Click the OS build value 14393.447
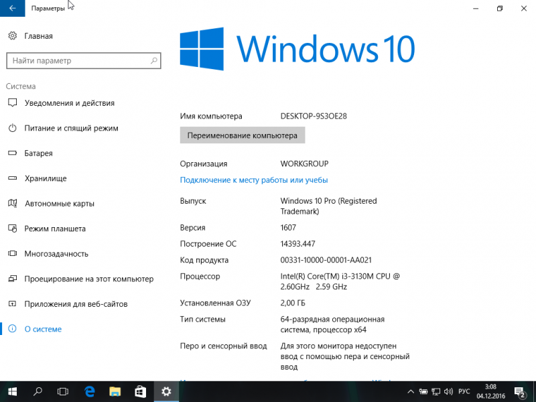536x402 pixels. click(297, 244)
